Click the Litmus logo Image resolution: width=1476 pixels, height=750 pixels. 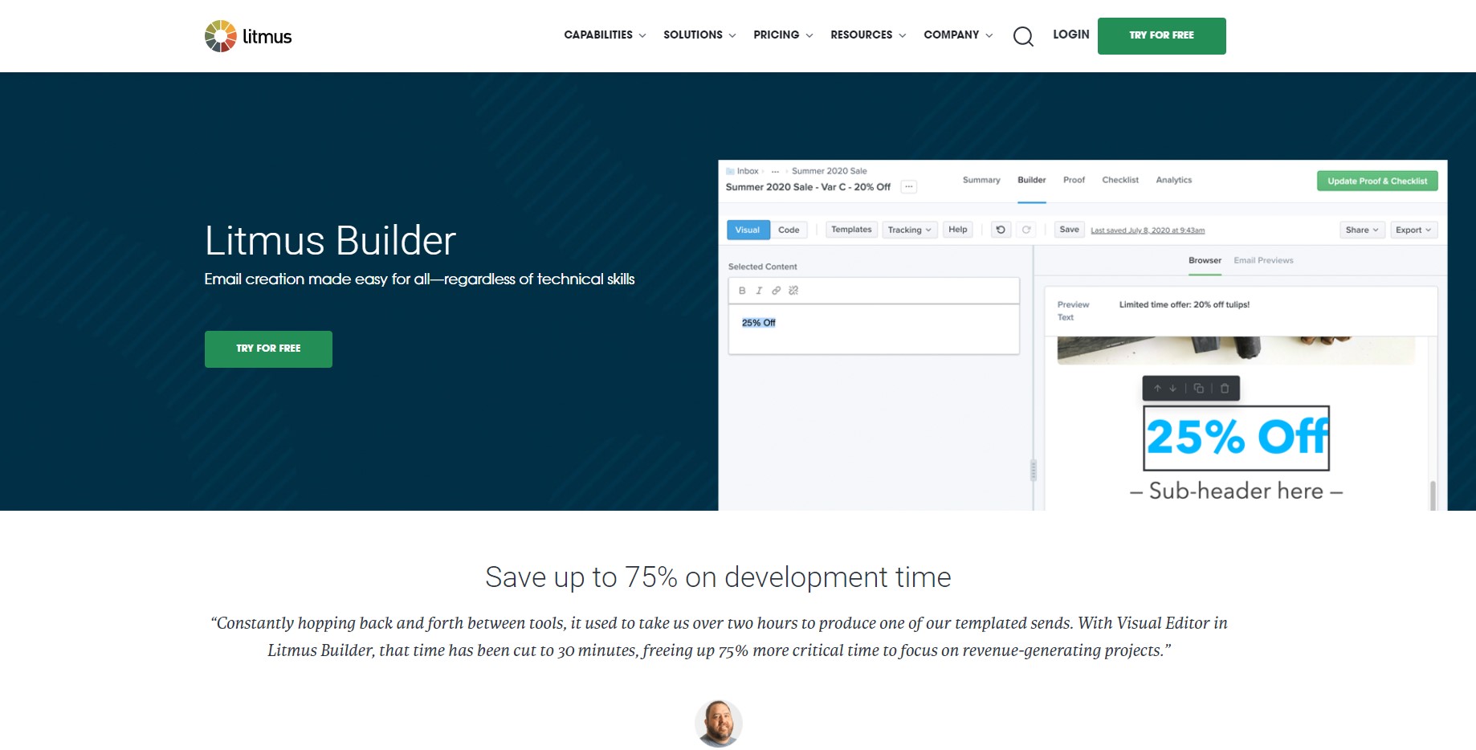click(x=248, y=36)
